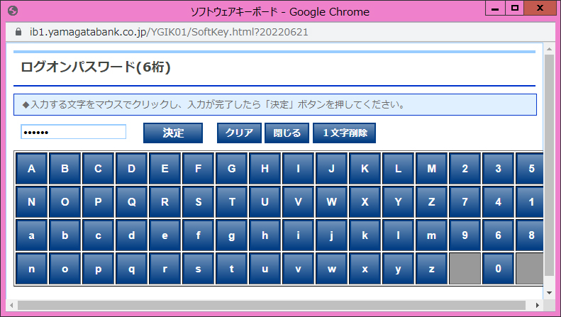Select the lowercase h key
This screenshot has width=561, height=317.
265,235
